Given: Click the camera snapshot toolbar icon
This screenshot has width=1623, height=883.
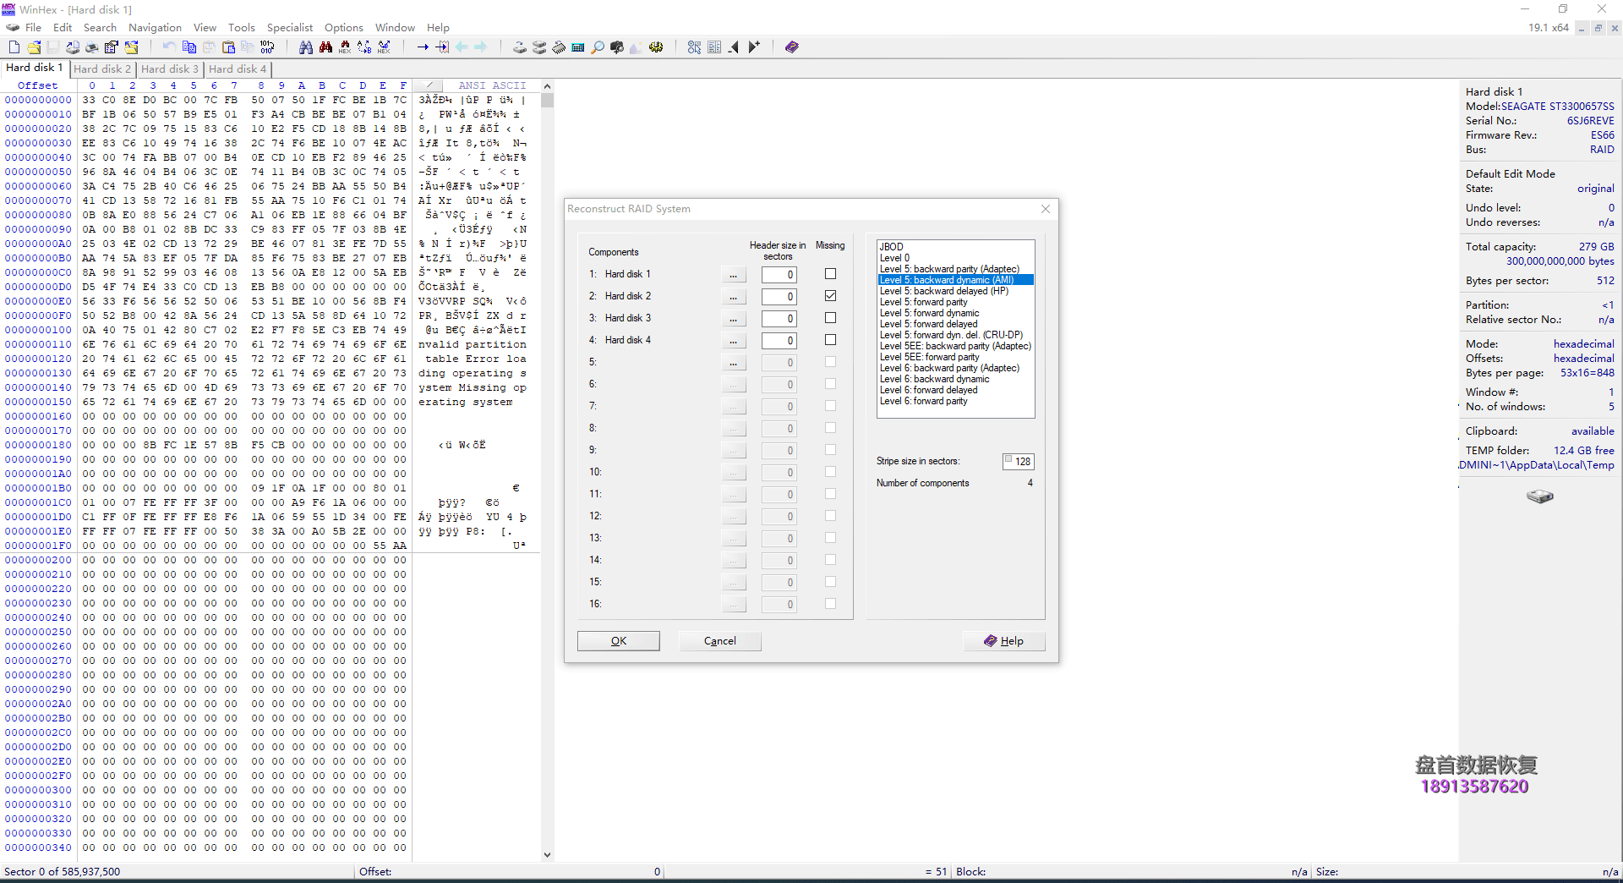Looking at the screenshot, I should (617, 47).
